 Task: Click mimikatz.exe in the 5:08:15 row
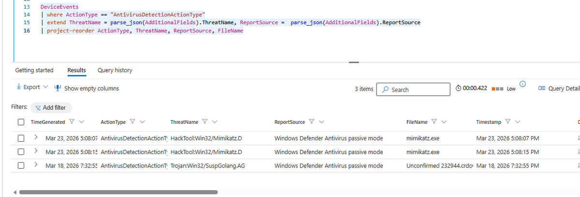click(x=423, y=152)
